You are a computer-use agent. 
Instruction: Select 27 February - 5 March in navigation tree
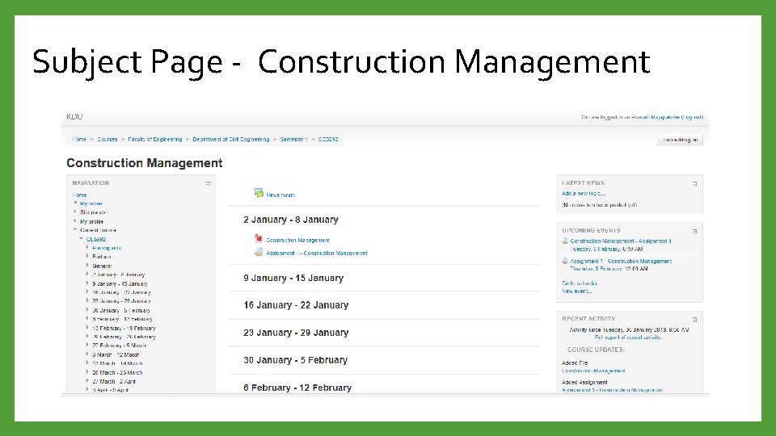pyautogui.click(x=120, y=346)
